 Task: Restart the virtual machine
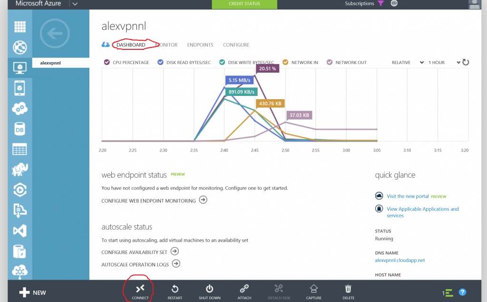[175, 292]
